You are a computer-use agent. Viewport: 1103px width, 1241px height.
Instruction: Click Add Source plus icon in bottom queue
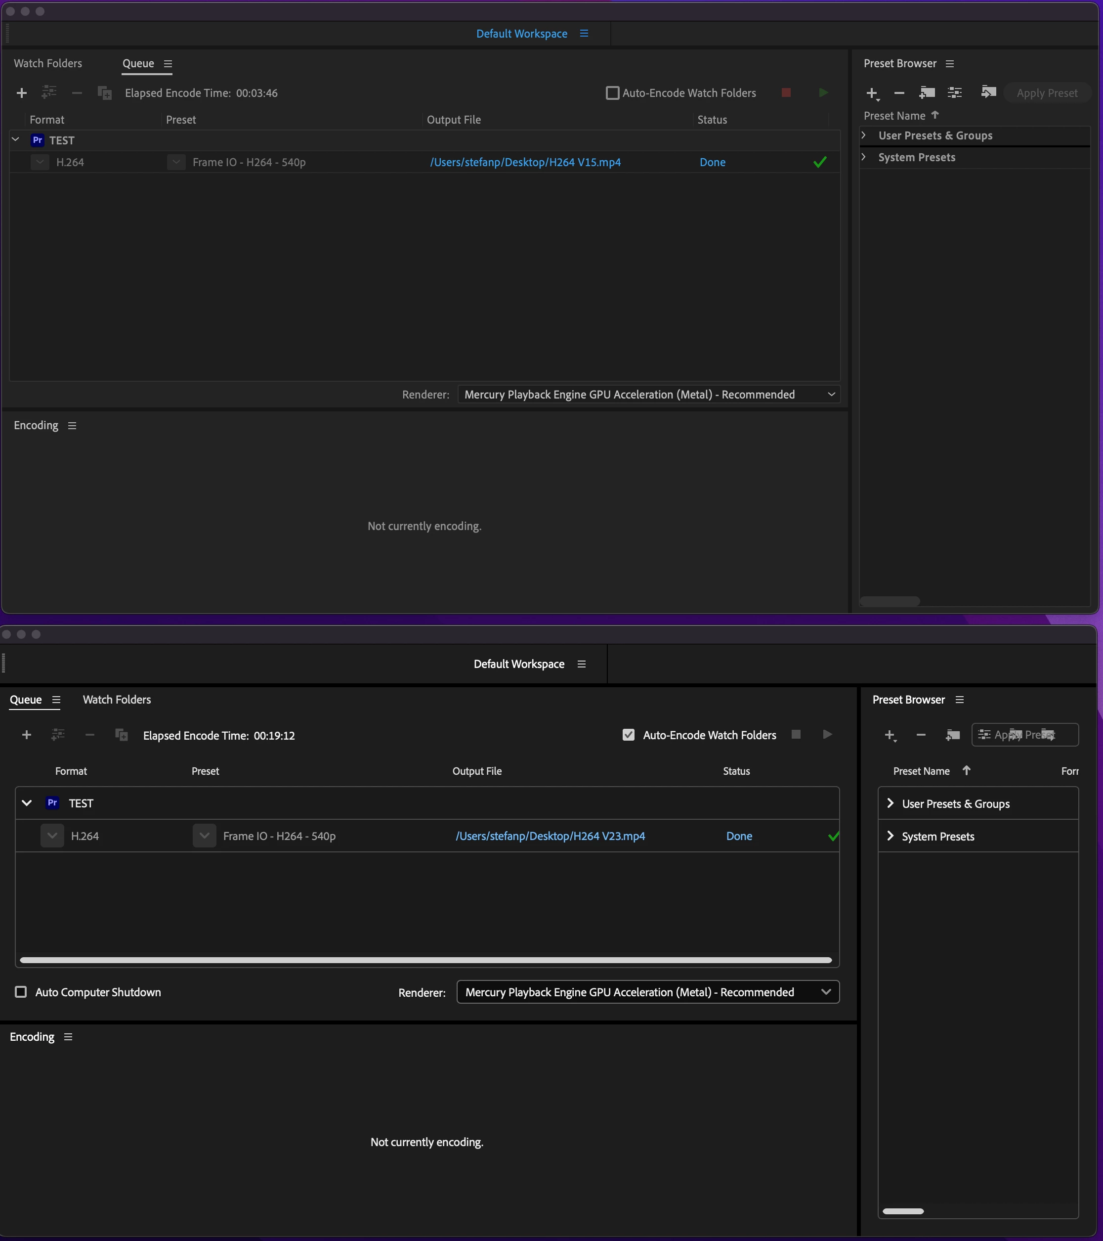coord(27,735)
